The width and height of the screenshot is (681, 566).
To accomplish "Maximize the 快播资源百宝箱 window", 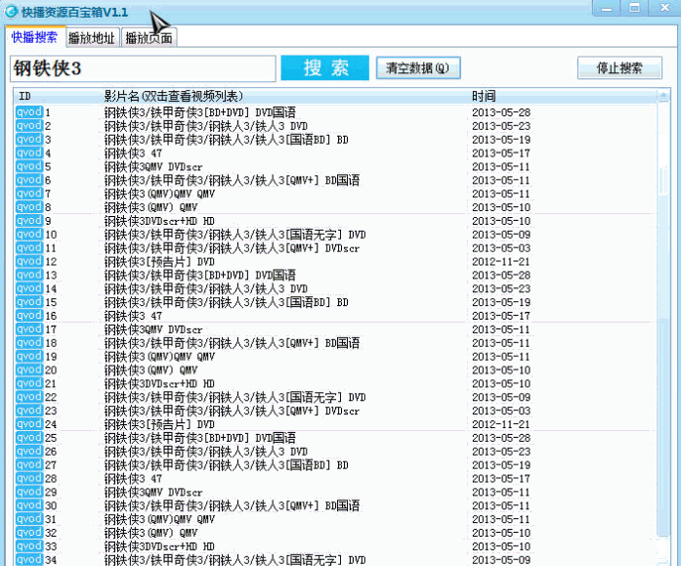I will [x=634, y=8].
